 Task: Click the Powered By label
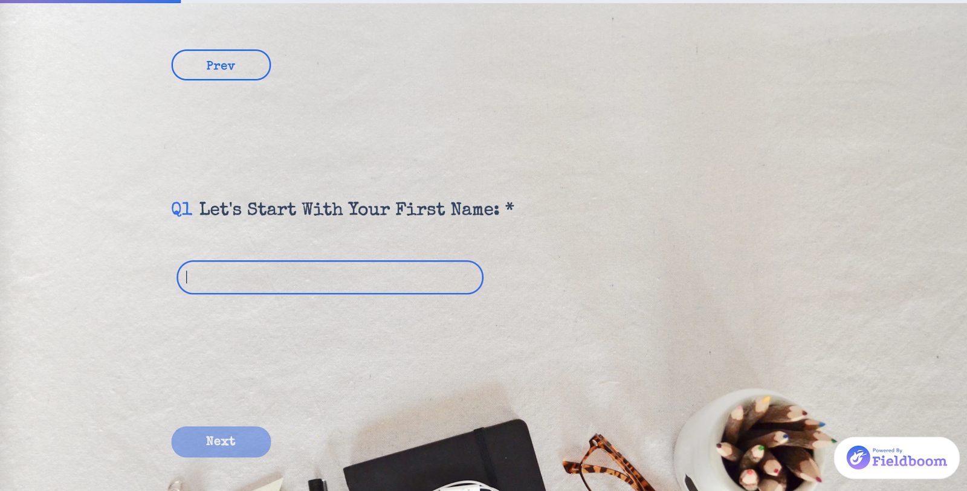[887, 450]
